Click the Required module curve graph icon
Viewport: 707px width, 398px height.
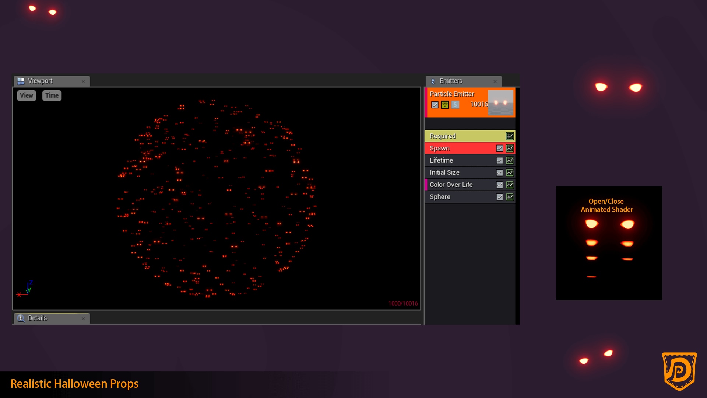pos(510,136)
